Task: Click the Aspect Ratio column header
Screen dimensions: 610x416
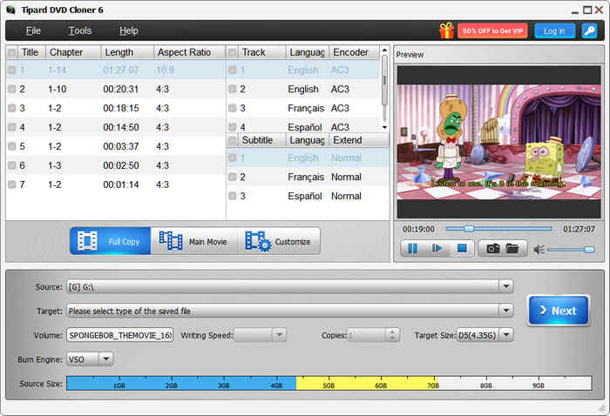Action: coord(189,52)
